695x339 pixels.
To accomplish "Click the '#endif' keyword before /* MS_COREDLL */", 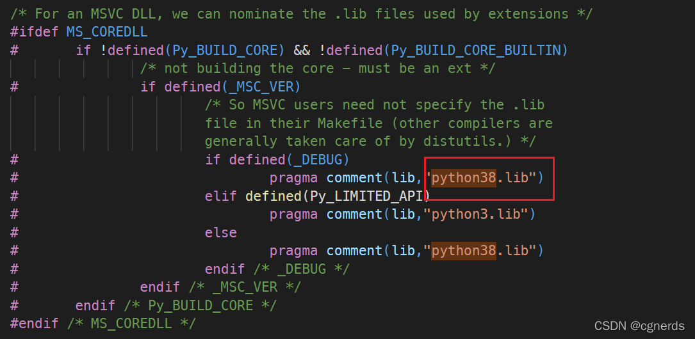I will 34,323.
